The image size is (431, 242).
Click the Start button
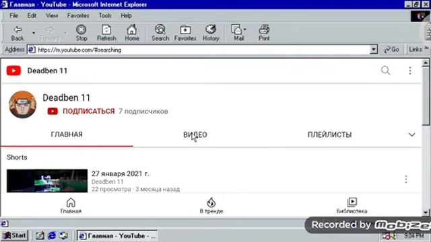coord(15,235)
